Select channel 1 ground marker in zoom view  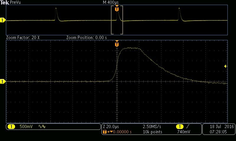(3, 81)
